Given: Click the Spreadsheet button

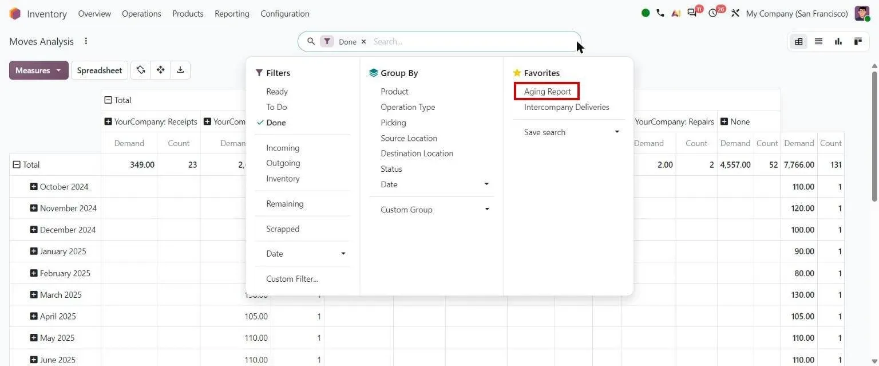Looking at the screenshot, I should point(100,70).
